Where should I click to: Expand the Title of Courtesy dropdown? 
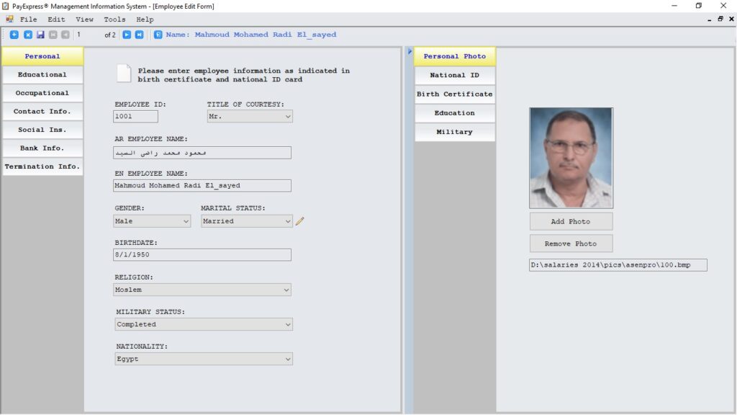pyautogui.click(x=288, y=116)
